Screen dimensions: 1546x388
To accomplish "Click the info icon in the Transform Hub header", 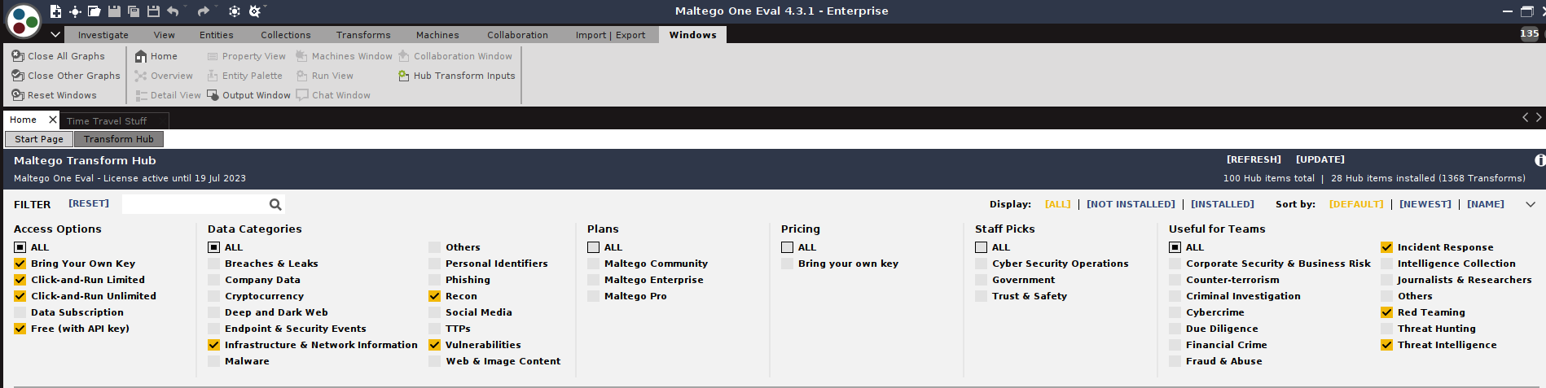I will point(1539,160).
